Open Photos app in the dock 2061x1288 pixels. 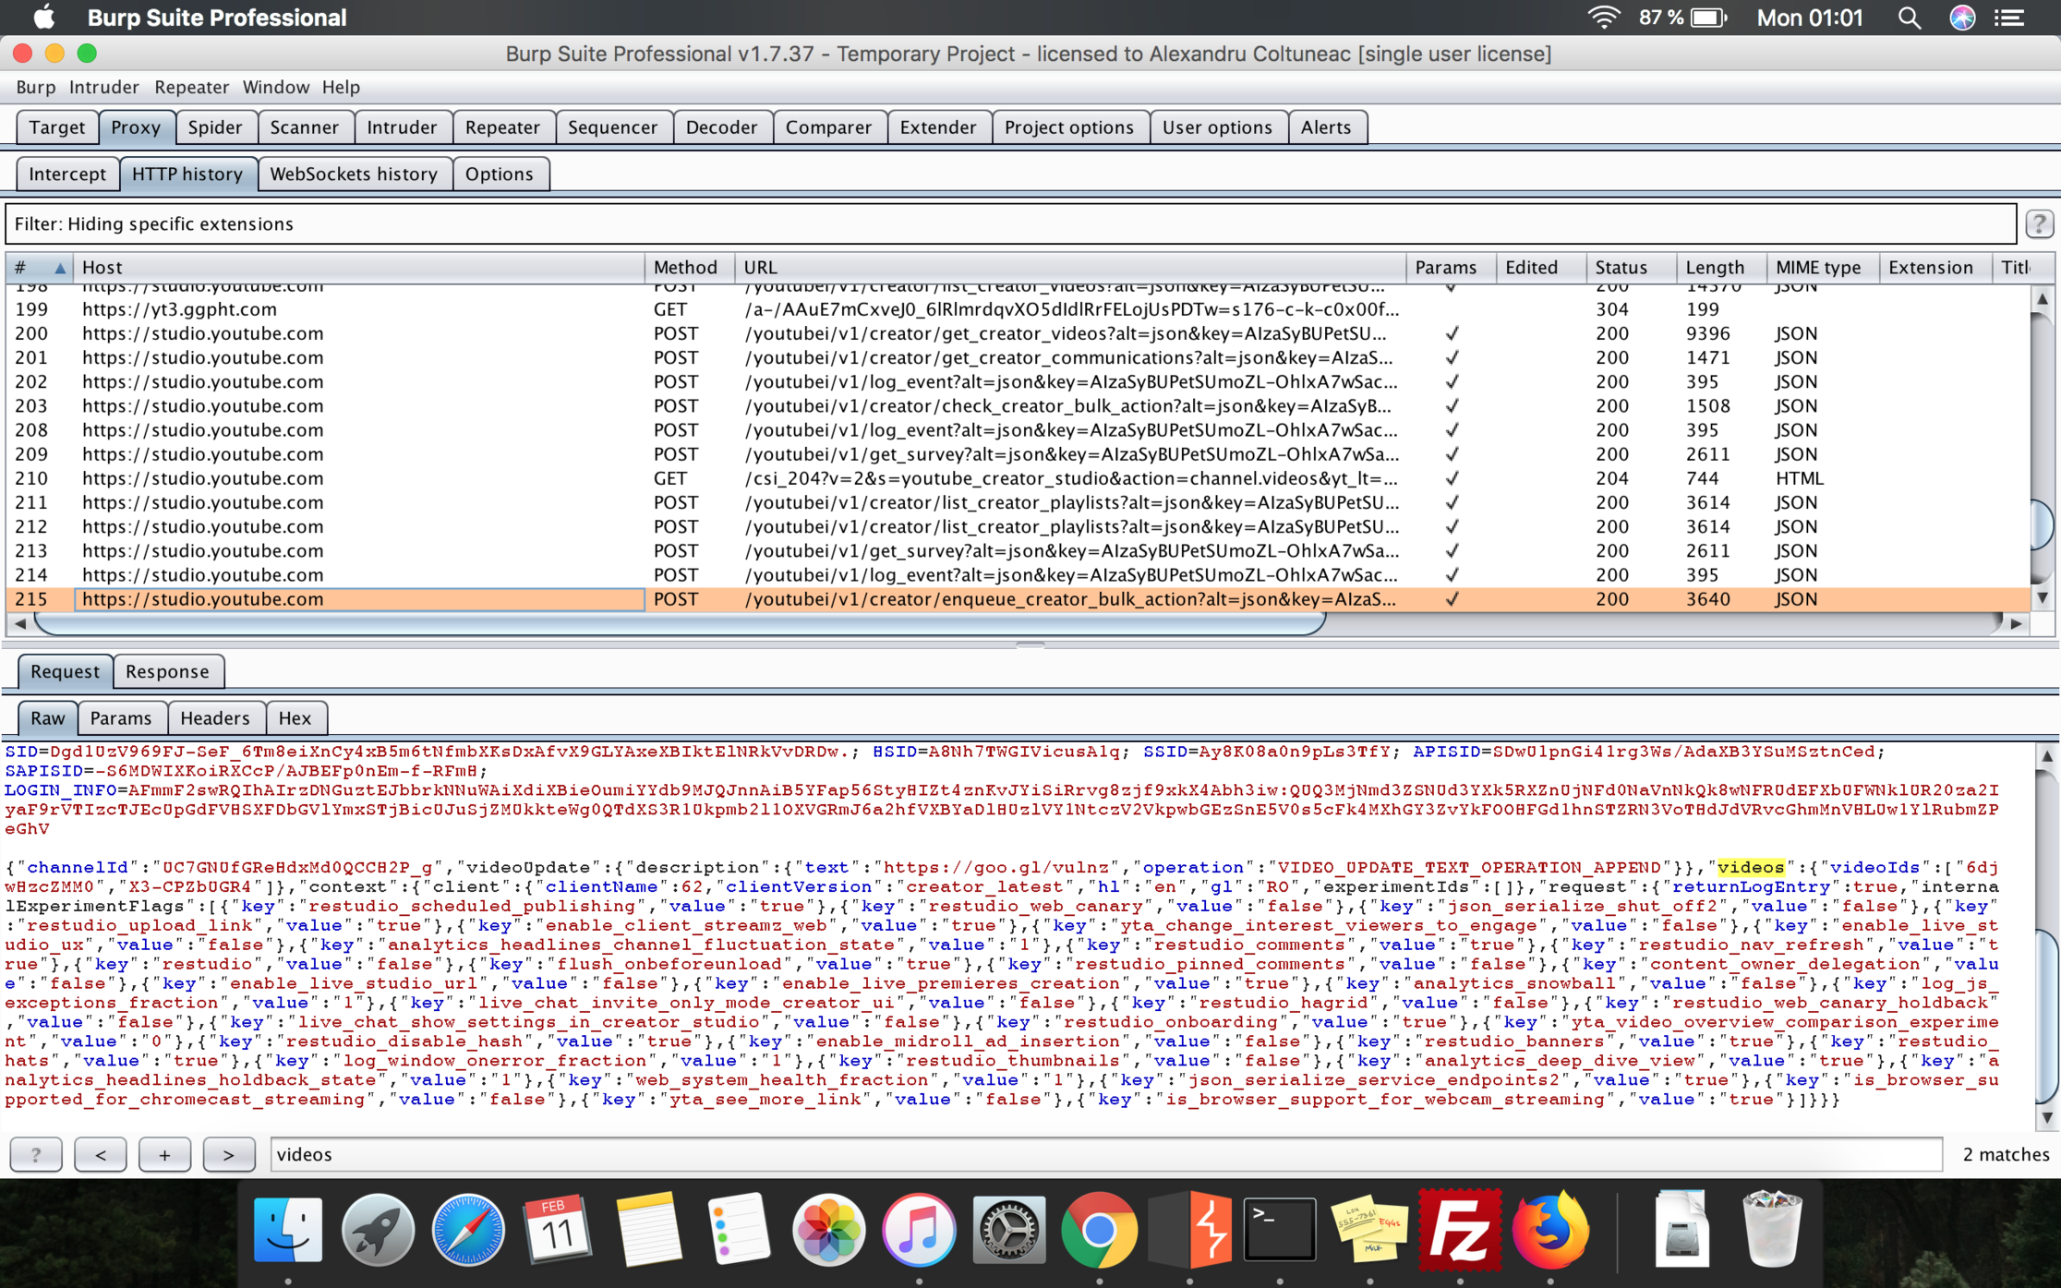[828, 1230]
